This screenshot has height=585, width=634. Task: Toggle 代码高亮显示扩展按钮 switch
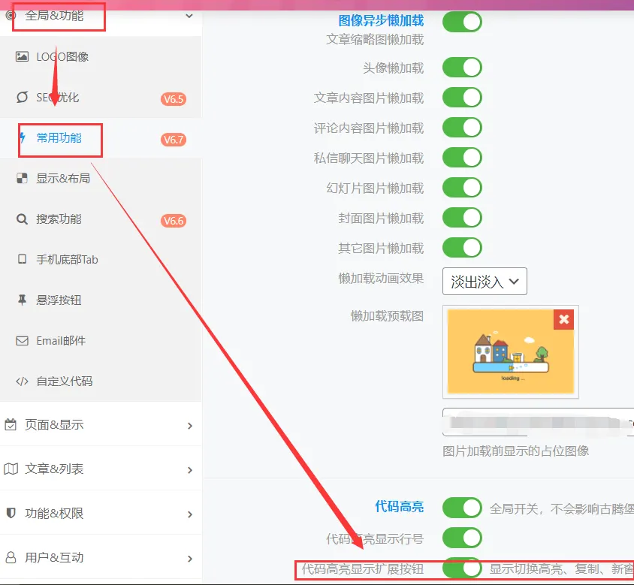tap(462, 568)
